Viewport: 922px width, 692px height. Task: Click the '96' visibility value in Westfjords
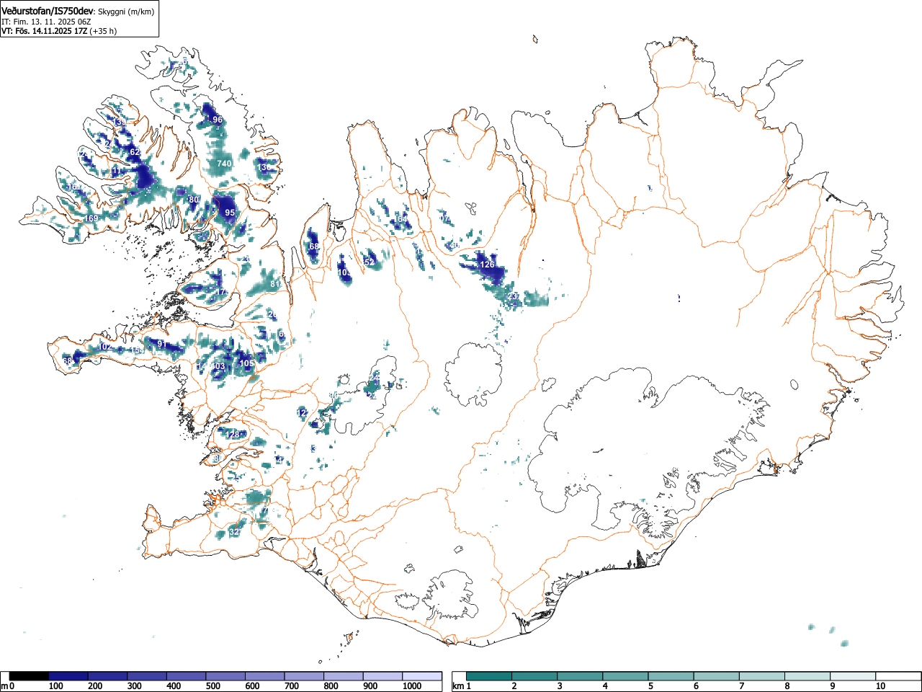[217, 120]
